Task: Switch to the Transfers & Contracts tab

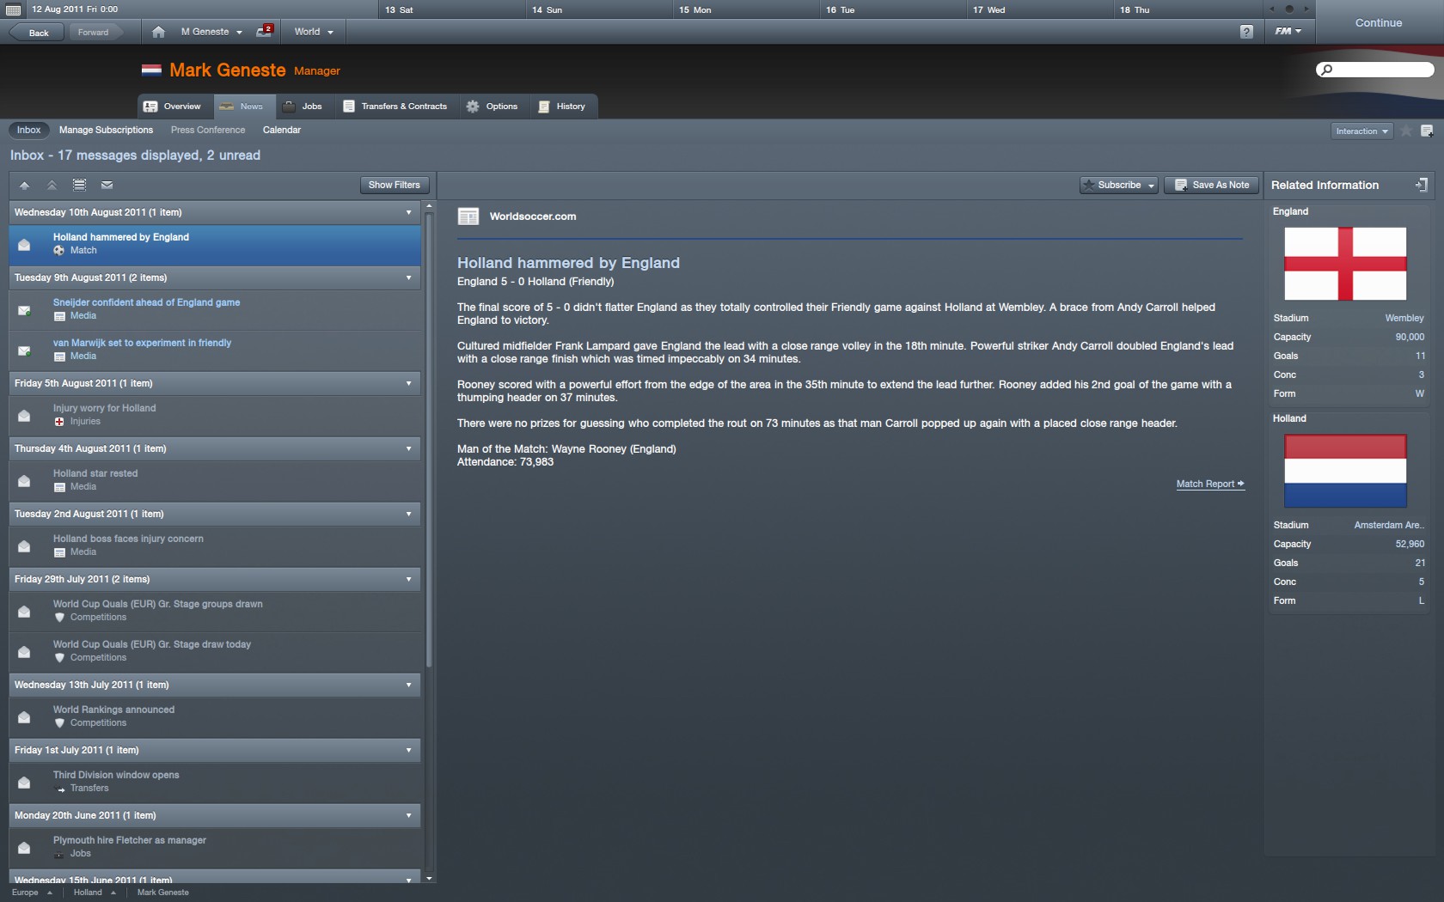Action: (x=395, y=107)
